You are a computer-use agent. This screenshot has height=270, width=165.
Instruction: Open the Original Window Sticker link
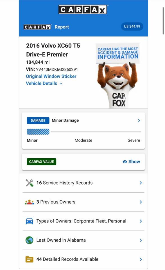coord(51,76)
